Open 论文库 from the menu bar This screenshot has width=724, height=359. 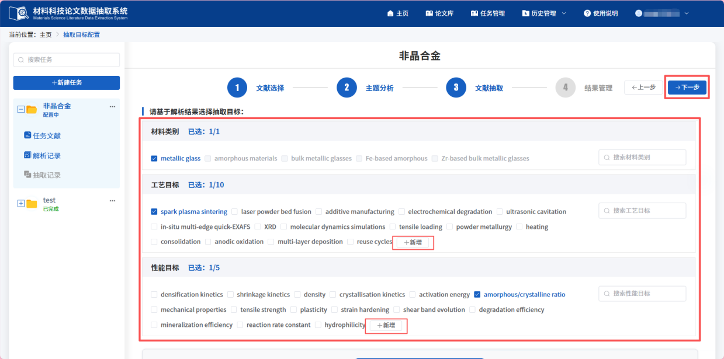click(440, 13)
